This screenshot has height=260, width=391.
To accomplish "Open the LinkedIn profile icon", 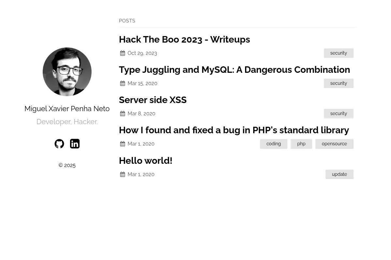I will point(75,144).
